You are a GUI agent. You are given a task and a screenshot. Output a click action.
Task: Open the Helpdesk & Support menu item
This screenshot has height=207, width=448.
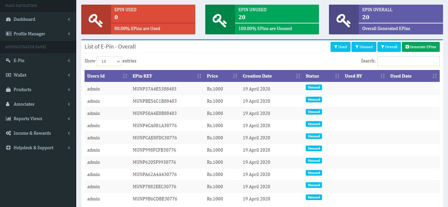point(33,148)
